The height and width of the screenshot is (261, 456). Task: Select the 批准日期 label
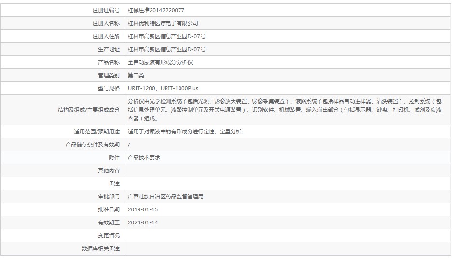coord(109,209)
